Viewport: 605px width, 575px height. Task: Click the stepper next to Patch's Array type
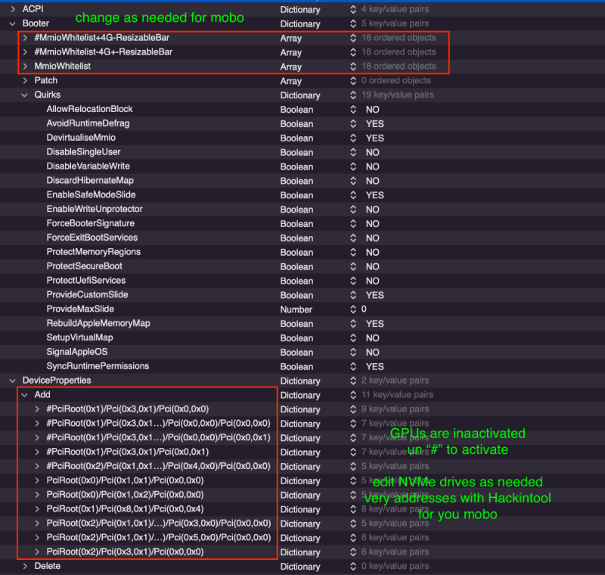click(x=353, y=81)
